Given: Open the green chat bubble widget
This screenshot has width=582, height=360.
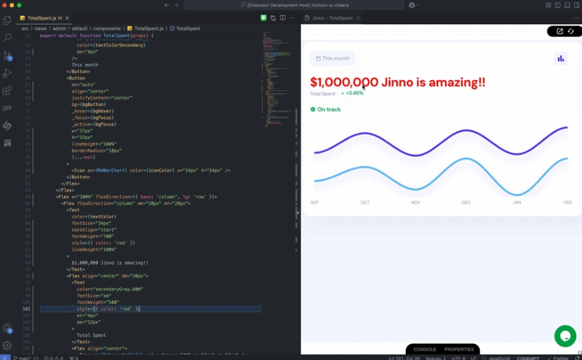Looking at the screenshot, I should coord(565,336).
